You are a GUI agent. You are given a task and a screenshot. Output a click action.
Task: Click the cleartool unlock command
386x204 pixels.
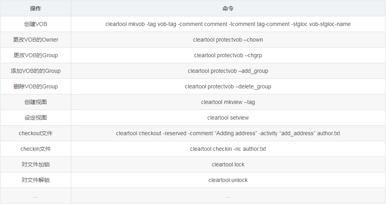coord(228,180)
